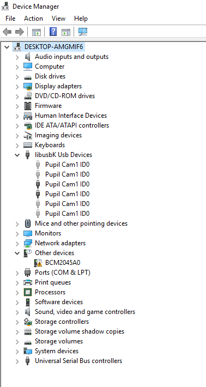Expand the Network adapters chevron
This screenshot has height=387, width=206.
tap(17, 244)
